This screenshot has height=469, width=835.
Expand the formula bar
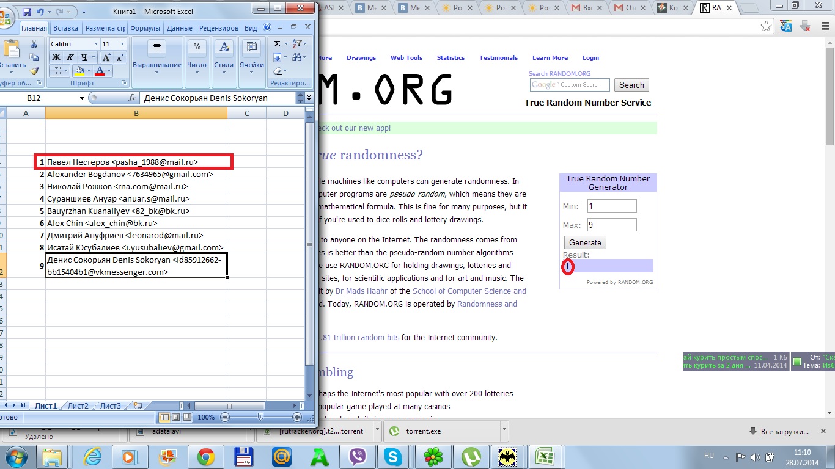coord(309,98)
